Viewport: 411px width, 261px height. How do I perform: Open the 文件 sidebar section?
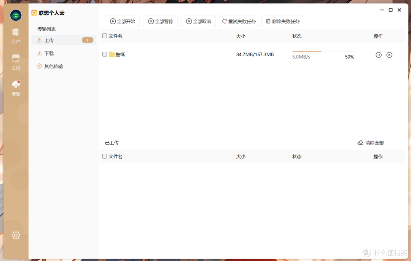16,36
